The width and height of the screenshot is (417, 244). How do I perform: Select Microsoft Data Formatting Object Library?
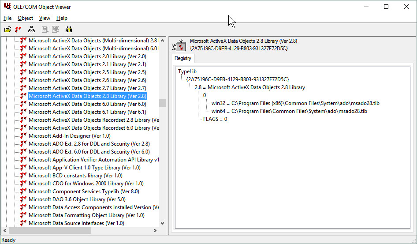pos(86,215)
